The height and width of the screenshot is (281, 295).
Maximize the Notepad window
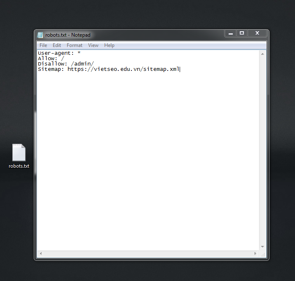[x=242, y=33]
